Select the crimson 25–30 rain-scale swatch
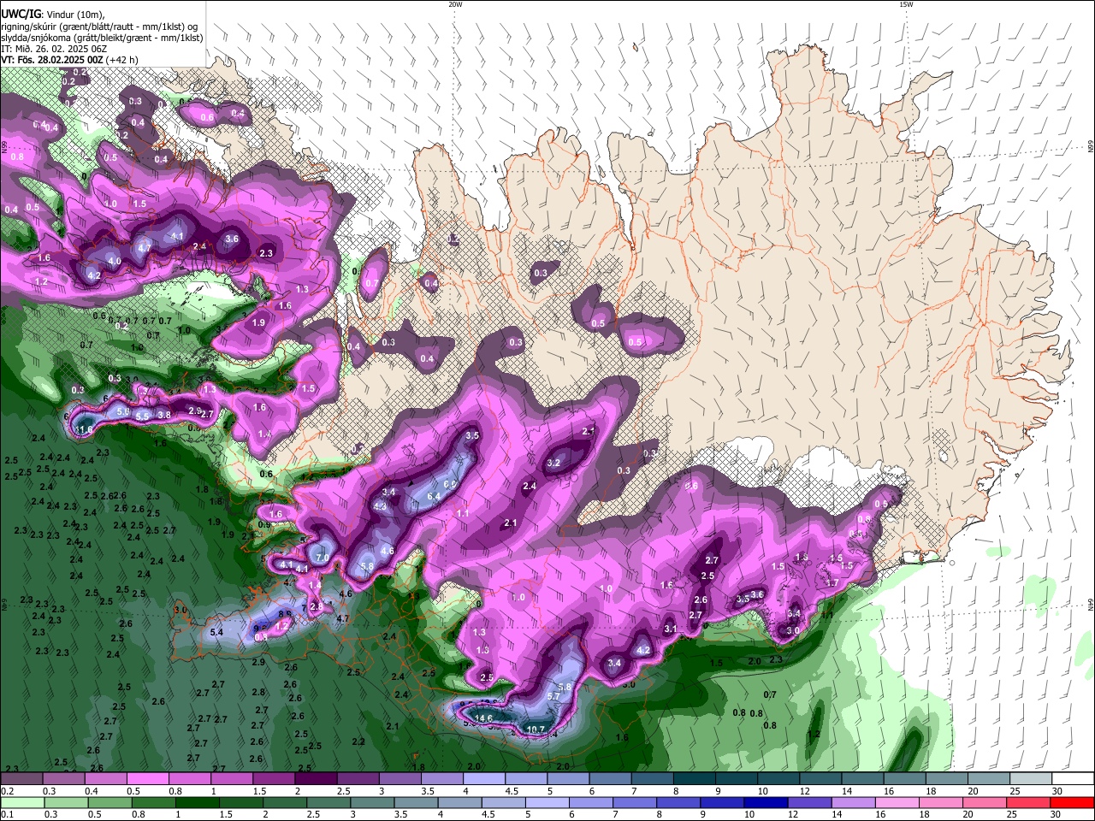The image size is (1095, 821). point(1029,802)
